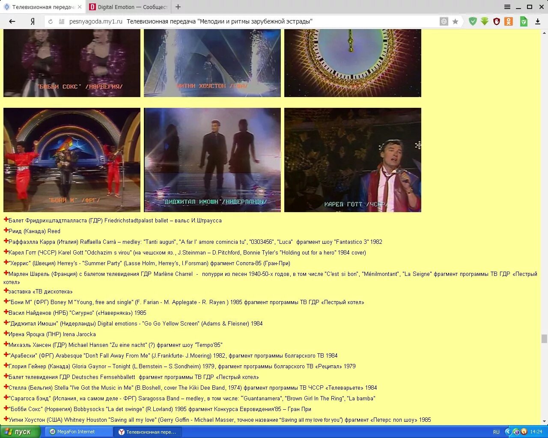Switch to the Digital Emotion tab
This screenshot has width=548, height=438.
pos(128,7)
